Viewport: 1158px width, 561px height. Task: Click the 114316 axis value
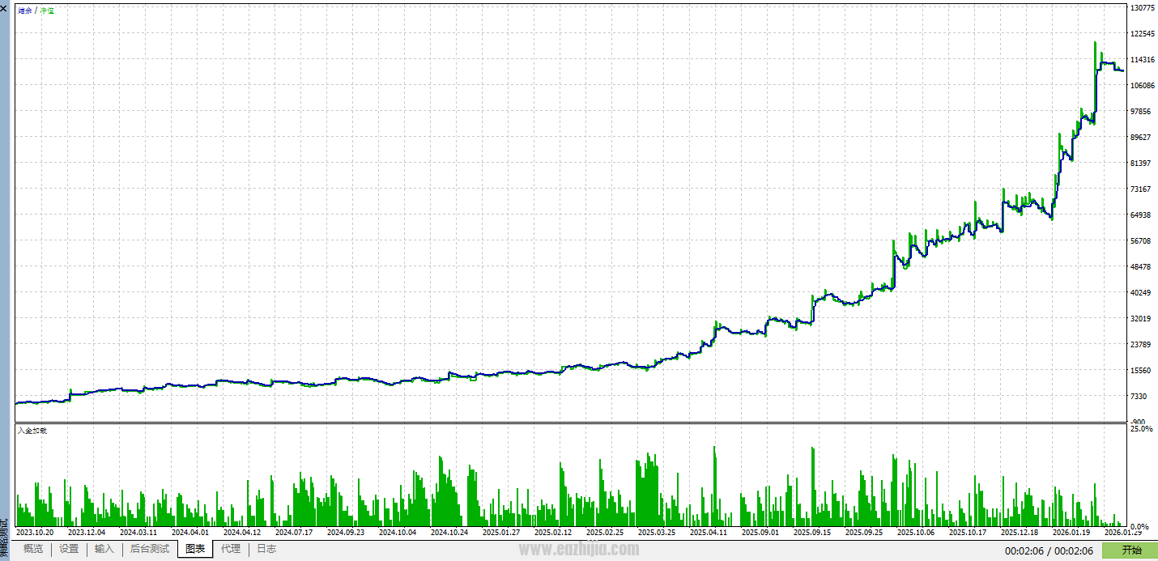1142,60
